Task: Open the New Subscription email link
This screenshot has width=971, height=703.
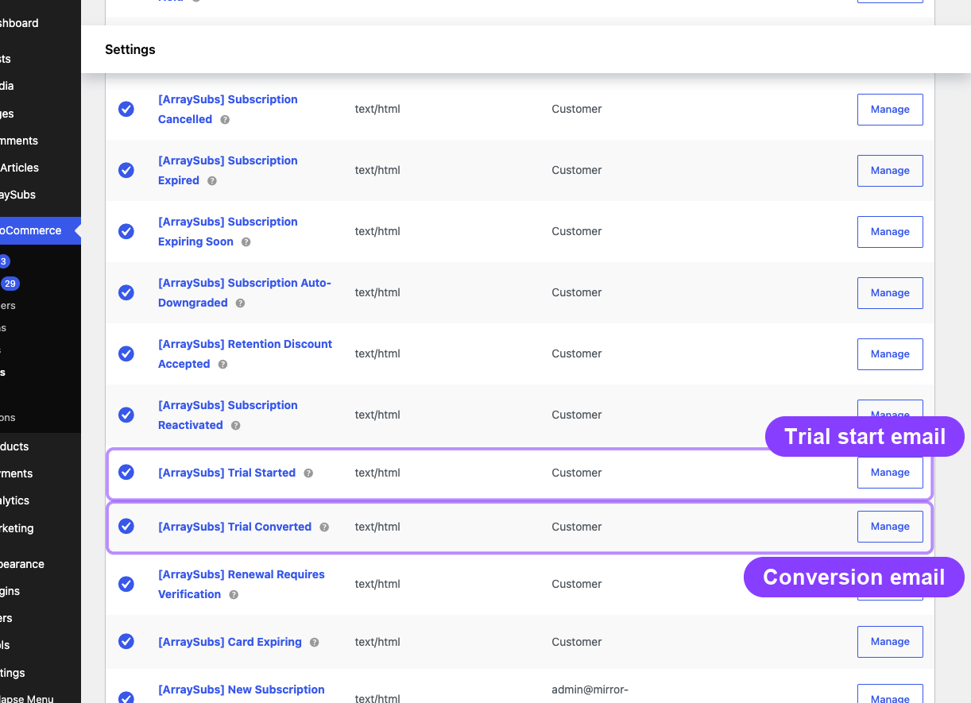Action: coord(241,689)
